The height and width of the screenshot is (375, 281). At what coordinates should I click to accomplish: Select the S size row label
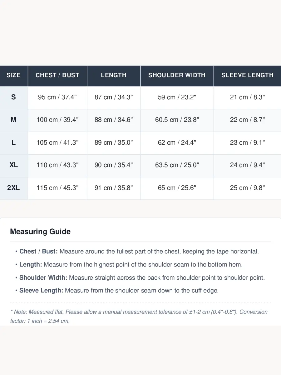pos(14,97)
